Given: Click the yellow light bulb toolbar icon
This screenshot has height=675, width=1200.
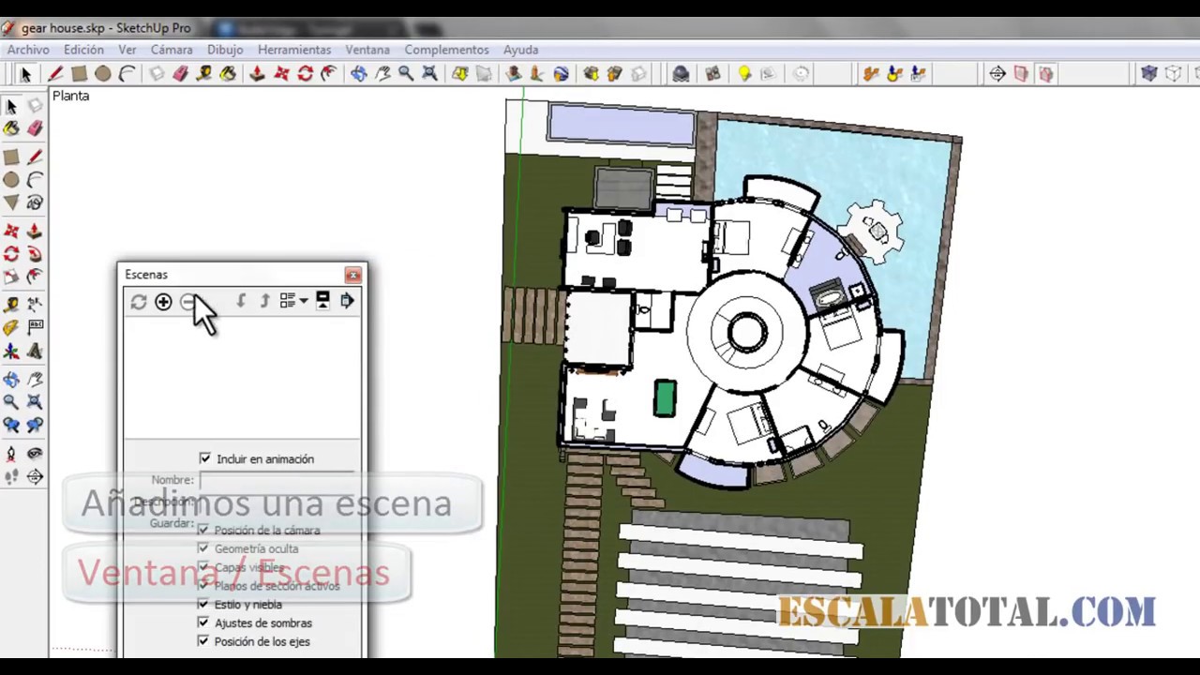Looking at the screenshot, I should 744,74.
